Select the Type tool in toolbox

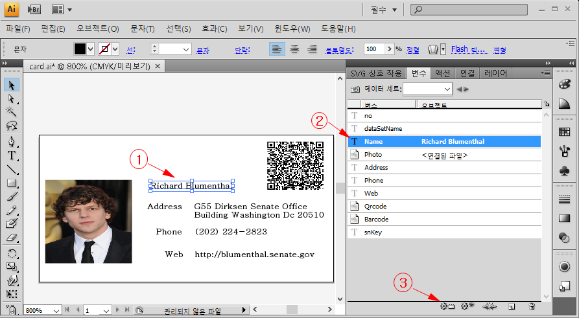(x=12, y=155)
